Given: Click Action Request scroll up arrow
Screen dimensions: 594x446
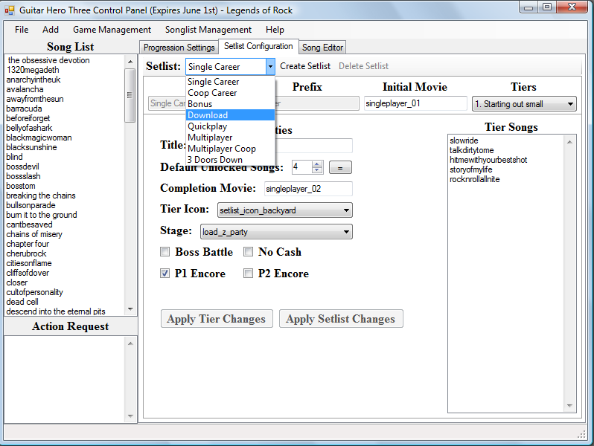Looking at the screenshot, I should pyautogui.click(x=130, y=343).
